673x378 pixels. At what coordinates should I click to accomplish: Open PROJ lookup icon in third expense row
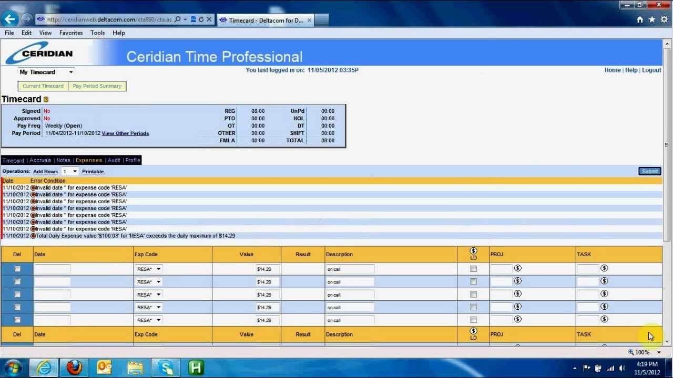pos(518,293)
